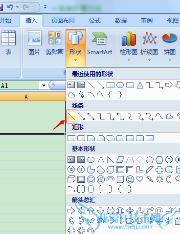The height and width of the screenshot is (234, 180).
Task: Select the Lightning Bolt shape
Action: (x=150, y=179)
